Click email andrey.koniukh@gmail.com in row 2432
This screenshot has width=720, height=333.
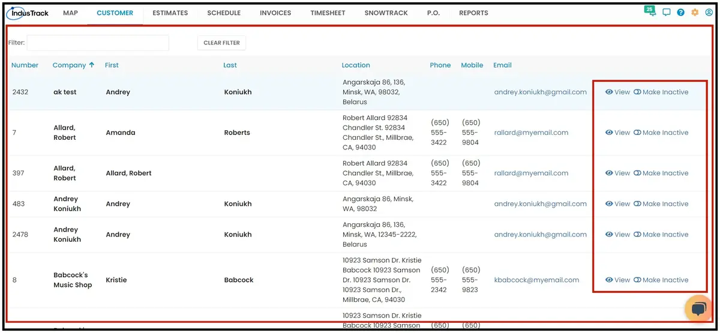point(541,92)
